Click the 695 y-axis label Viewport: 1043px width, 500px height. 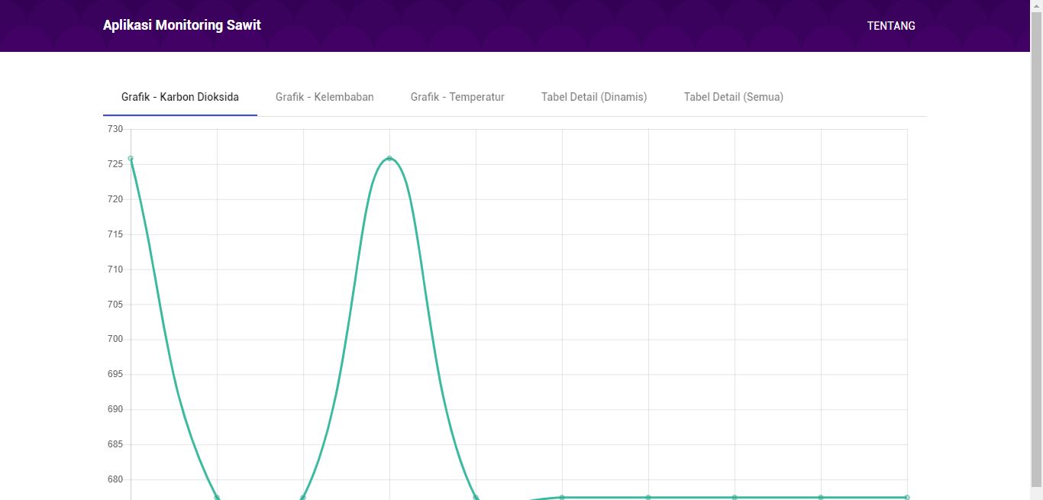[x=115, y=374]
